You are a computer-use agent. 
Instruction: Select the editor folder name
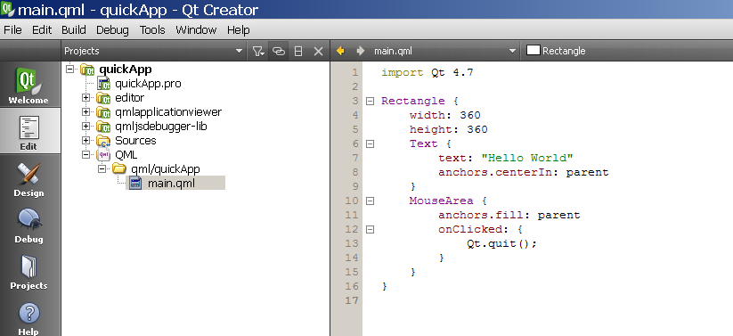pos(129,98)
